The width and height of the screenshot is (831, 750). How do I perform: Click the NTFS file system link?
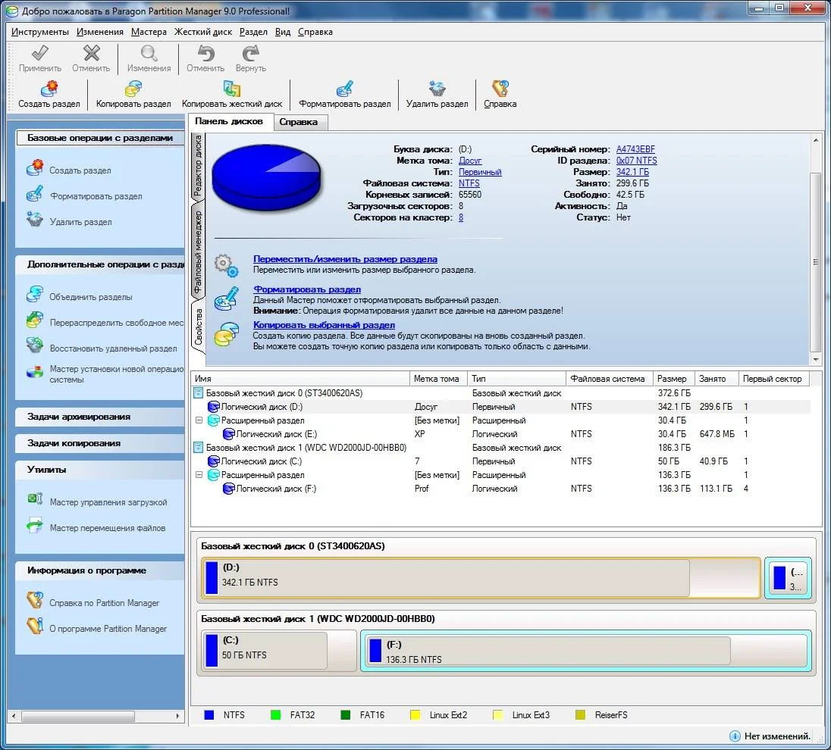469,183
